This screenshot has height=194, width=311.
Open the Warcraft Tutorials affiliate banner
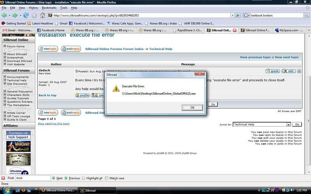pyautogui.click(x=18, y=146)
